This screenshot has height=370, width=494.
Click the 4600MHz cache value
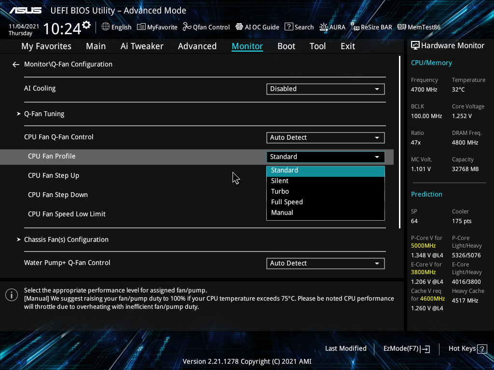point(433,299)
